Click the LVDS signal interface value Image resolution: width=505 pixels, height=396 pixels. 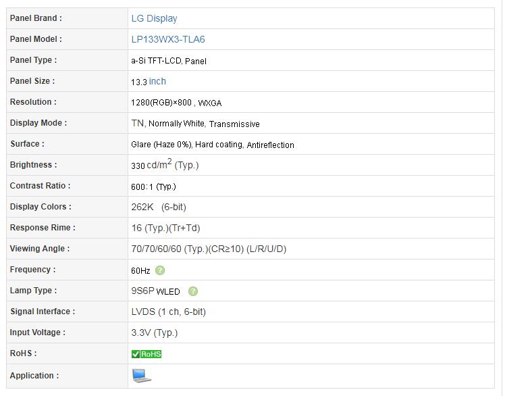(168, 312)
